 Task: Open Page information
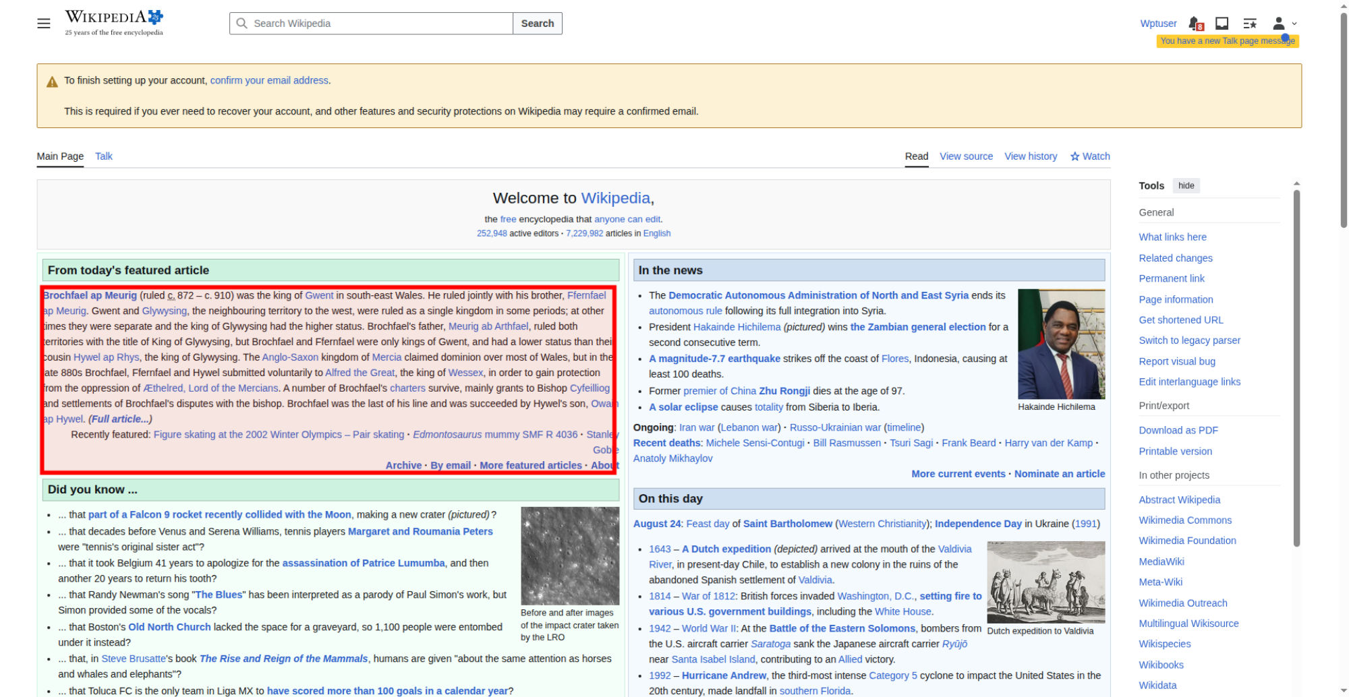[1176, 299]
